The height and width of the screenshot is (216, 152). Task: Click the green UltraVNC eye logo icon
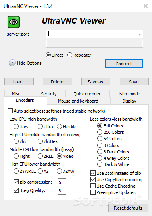tap(14, 22)
